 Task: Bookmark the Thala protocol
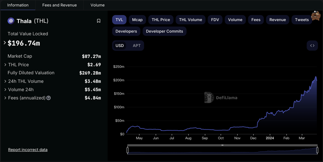(99, 21)
